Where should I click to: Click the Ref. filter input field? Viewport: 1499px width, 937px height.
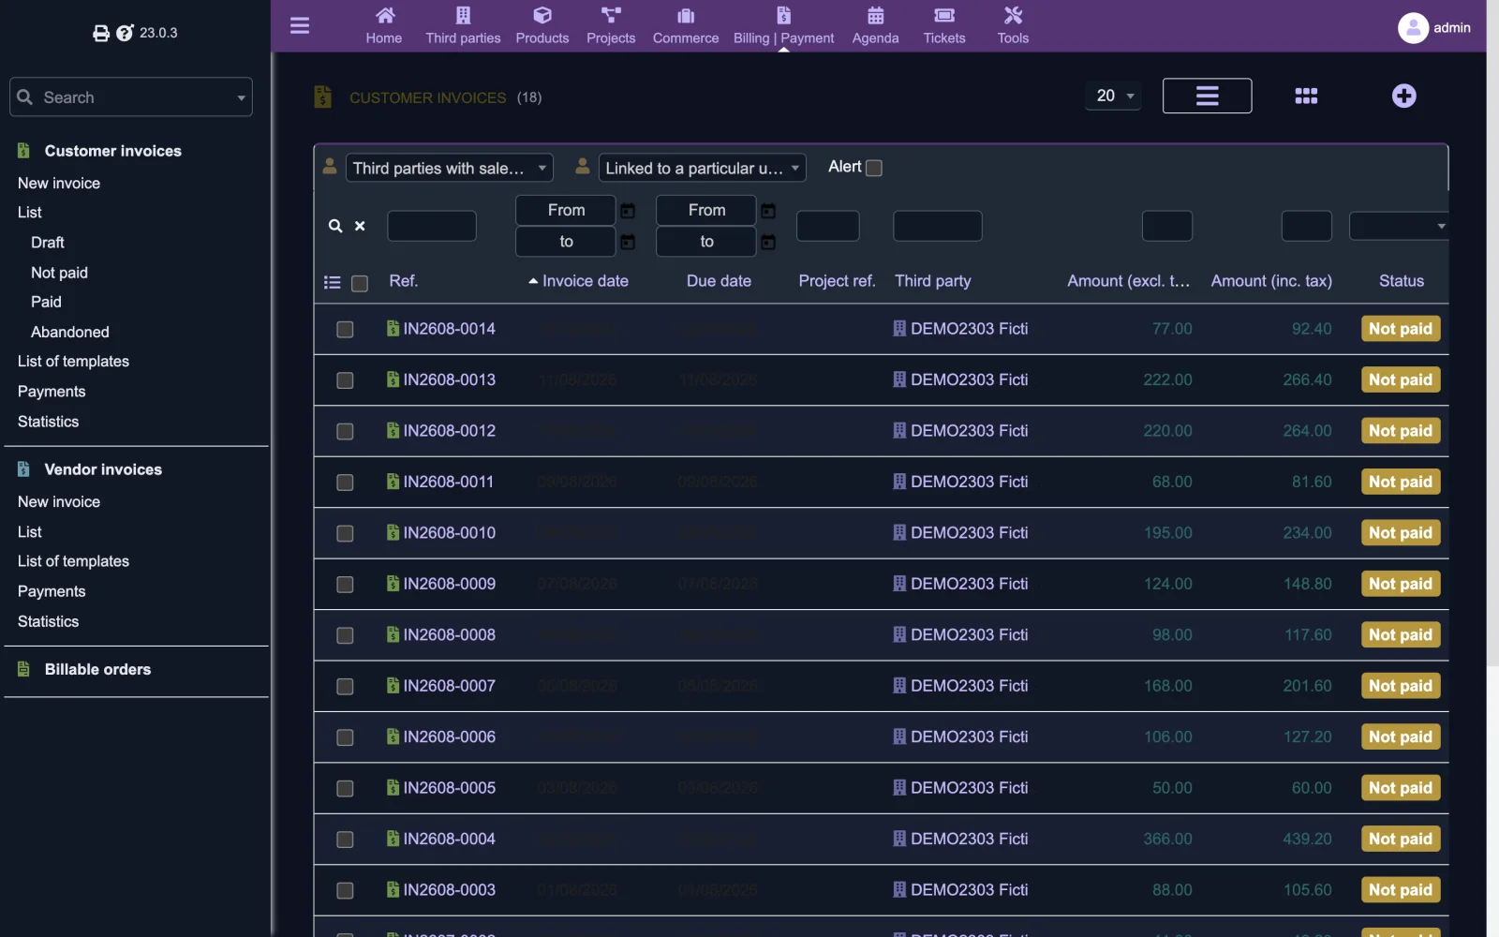pyautogui.click(x=432, y=226)
